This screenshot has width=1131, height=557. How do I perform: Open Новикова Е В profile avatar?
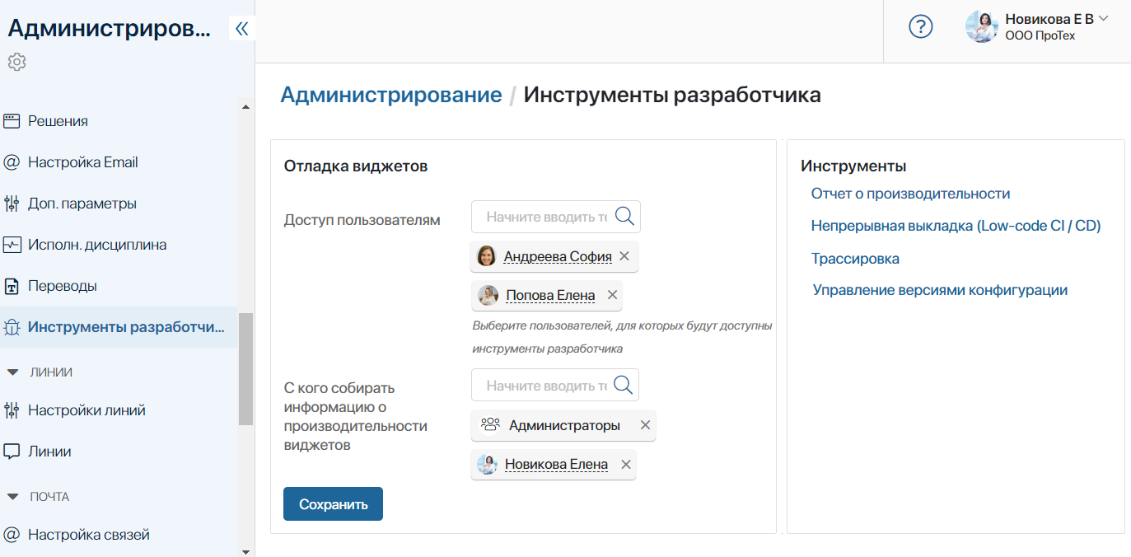tap(982, 27)
